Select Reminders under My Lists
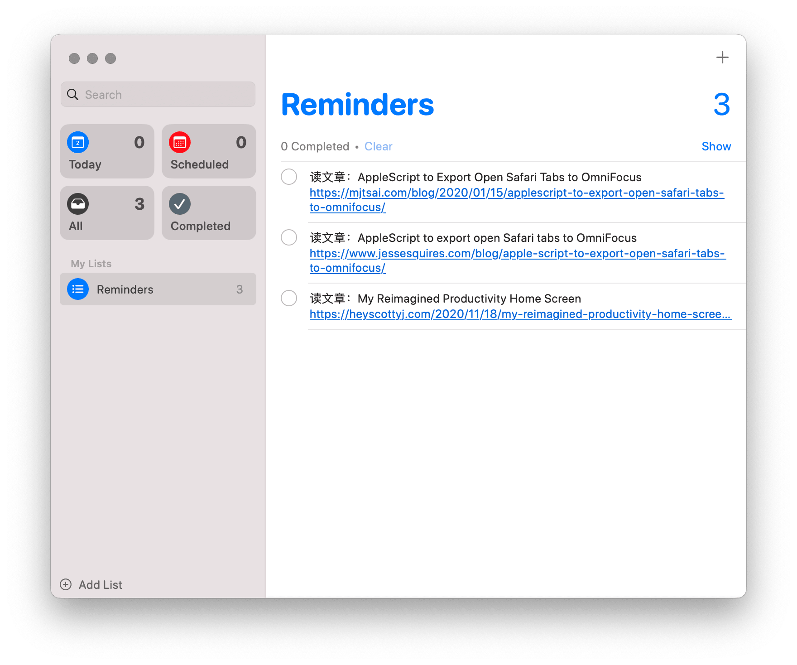 pos(158,289)
